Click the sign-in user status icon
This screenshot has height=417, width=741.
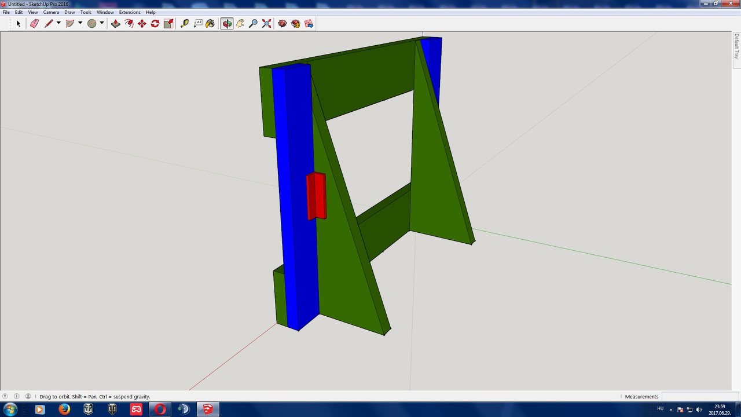[28, 397]
